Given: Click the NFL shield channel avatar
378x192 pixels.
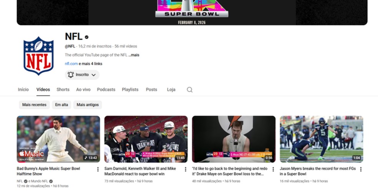Looking at the screenshot, I should pyautogui.click(x=38, y=56).
